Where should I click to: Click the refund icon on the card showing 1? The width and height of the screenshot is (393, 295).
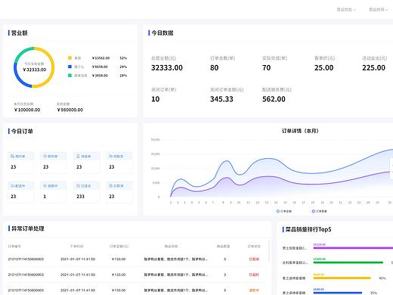45,186
